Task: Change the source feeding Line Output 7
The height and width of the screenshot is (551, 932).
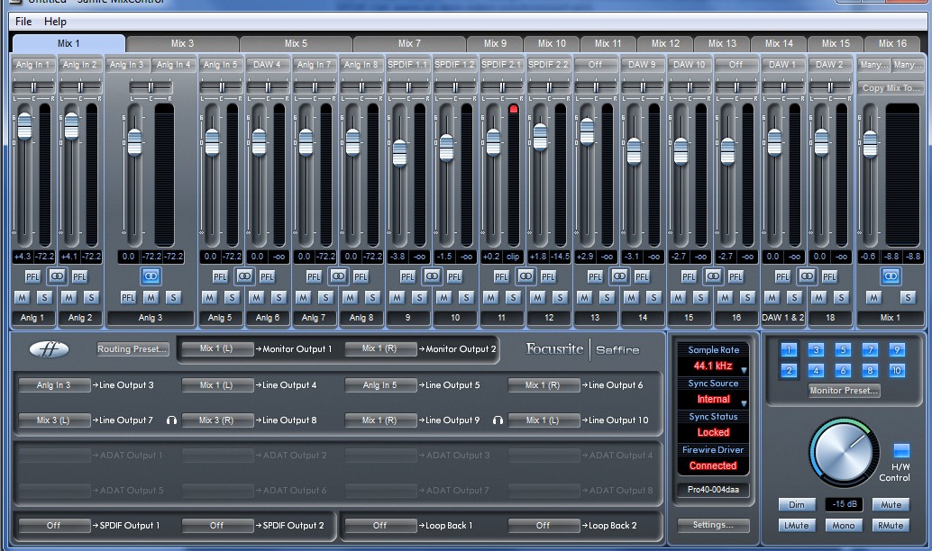Action: click(x=54, y=420)
